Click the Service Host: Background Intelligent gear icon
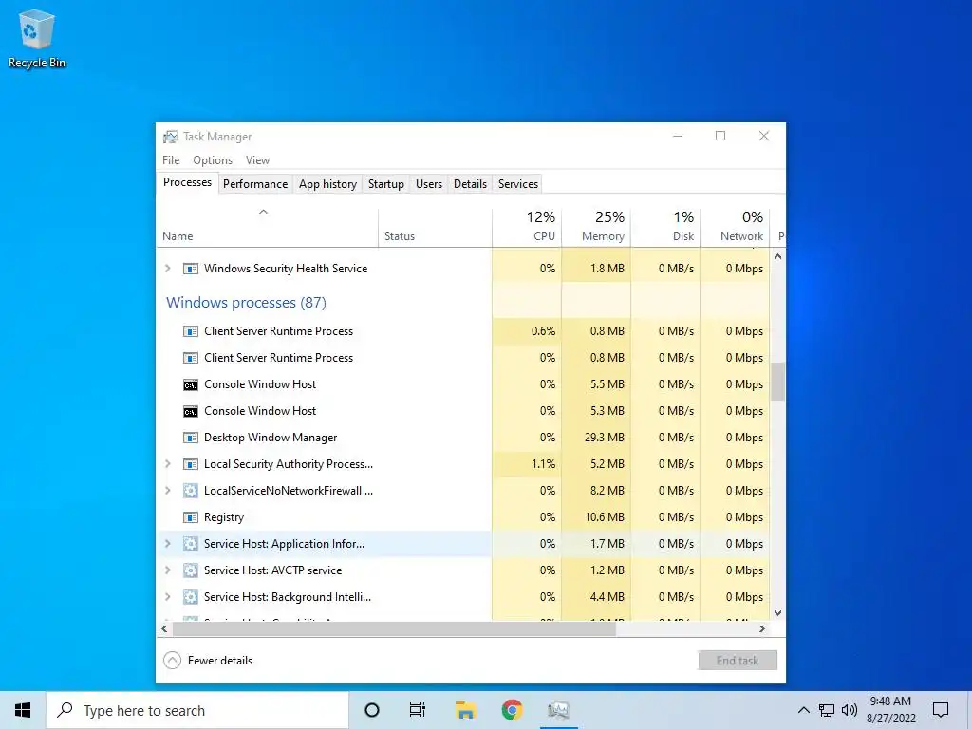This screenshot has width=972, height=729. [x=190, y=597]
